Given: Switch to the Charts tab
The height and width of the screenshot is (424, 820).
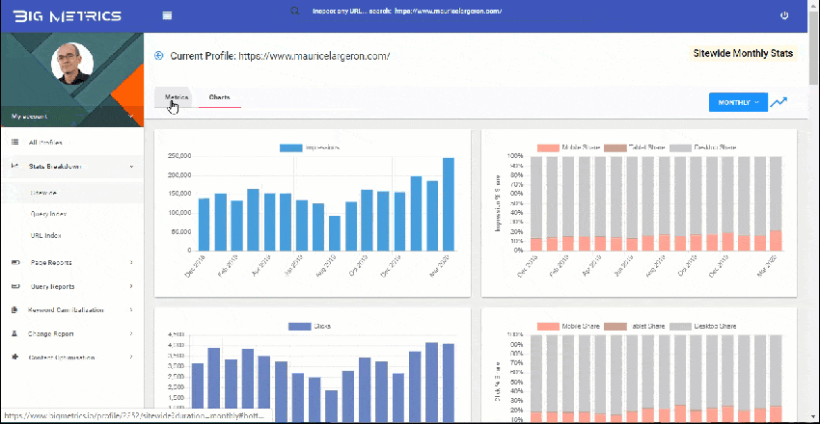Looking at the screenshot, I should [x=220, y=97].
